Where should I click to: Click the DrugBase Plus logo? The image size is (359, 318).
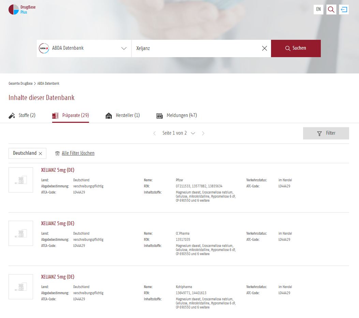point(22,10)
